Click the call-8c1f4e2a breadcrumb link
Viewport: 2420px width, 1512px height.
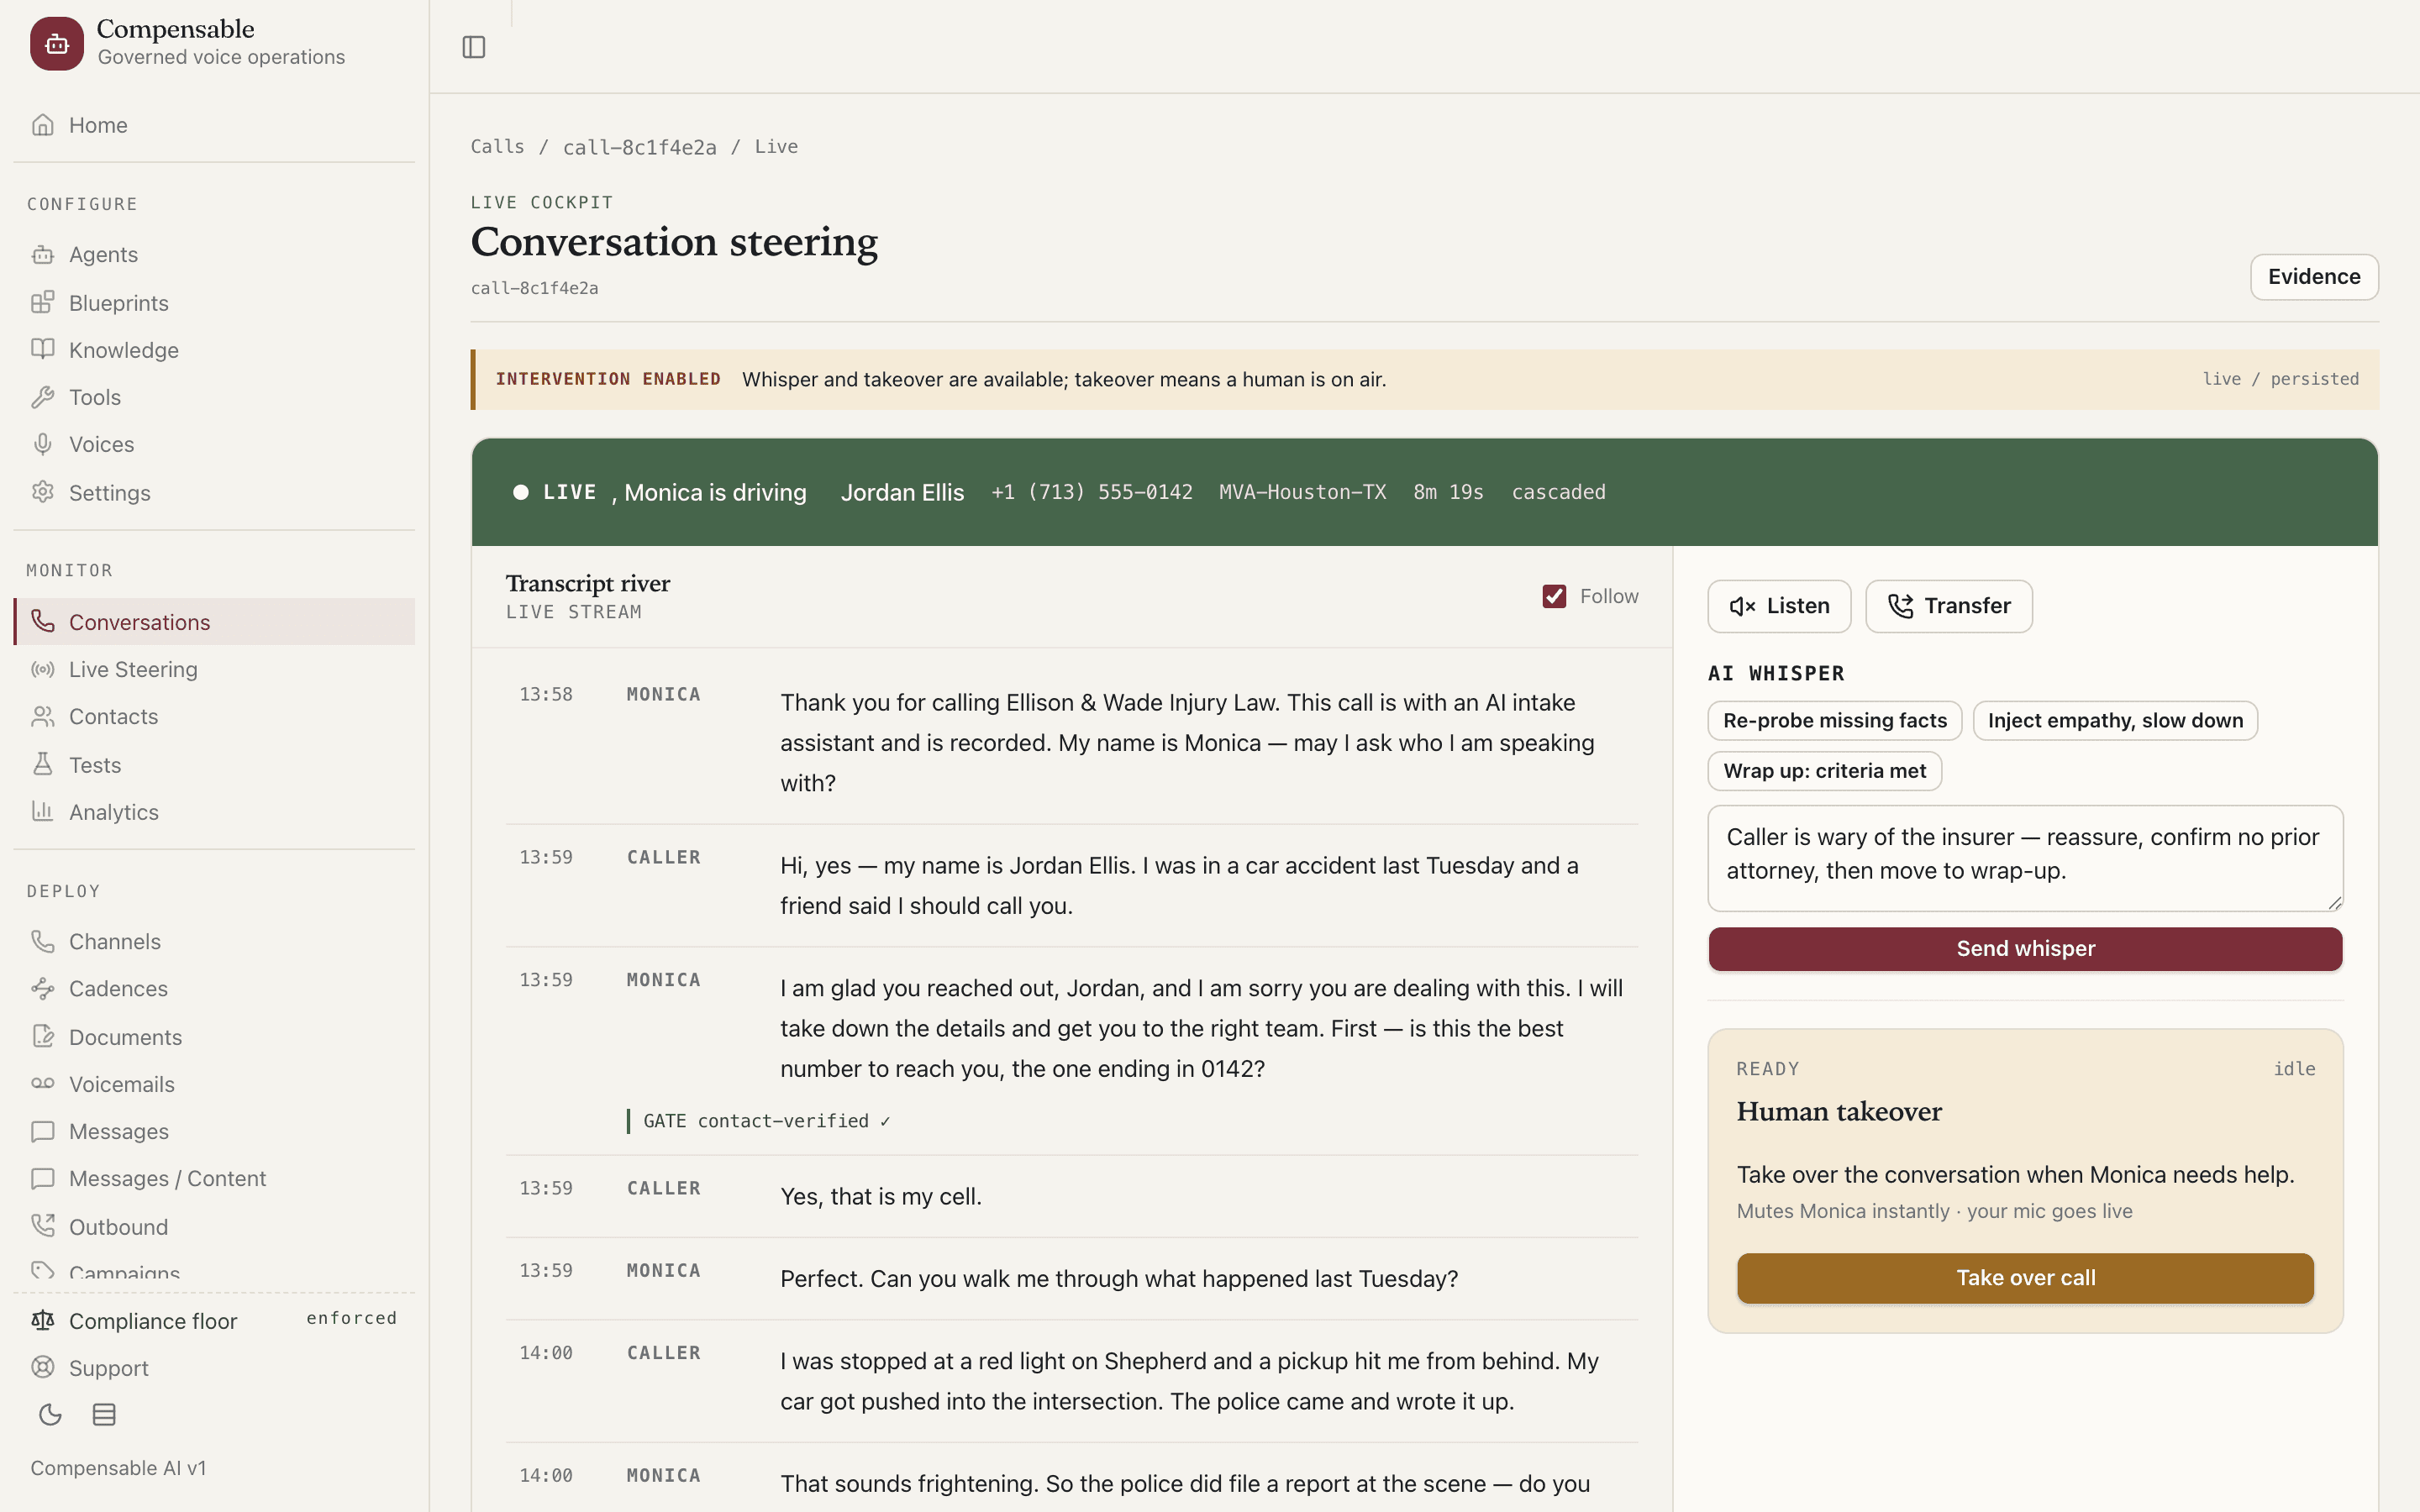(x=640, y=147)
